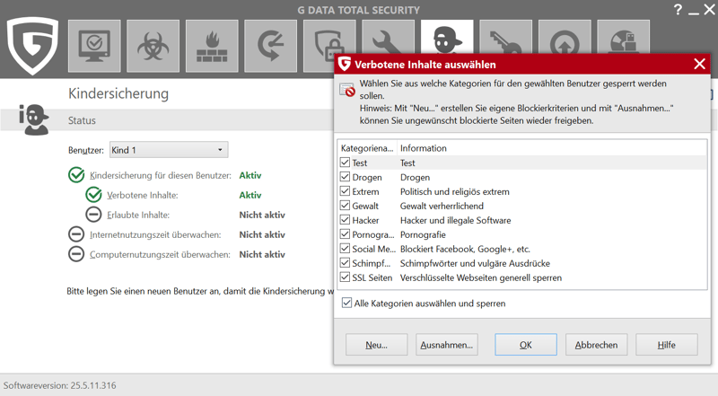The image size is (718, 396).
Task: Click the Ausnahmen... button
Action: (x=447, y=345)
